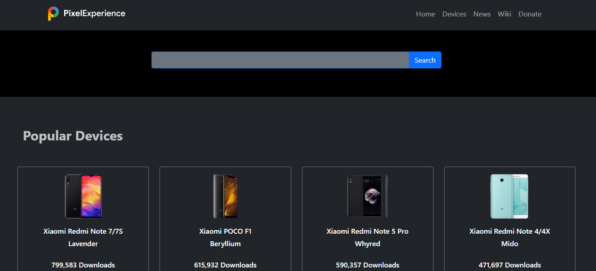
Task: Click the 615,932 Downloads text
Action: pyautogui.click(x=225, y=265)
